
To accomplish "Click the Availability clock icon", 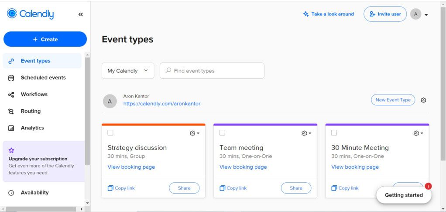I will pos(11,193).
